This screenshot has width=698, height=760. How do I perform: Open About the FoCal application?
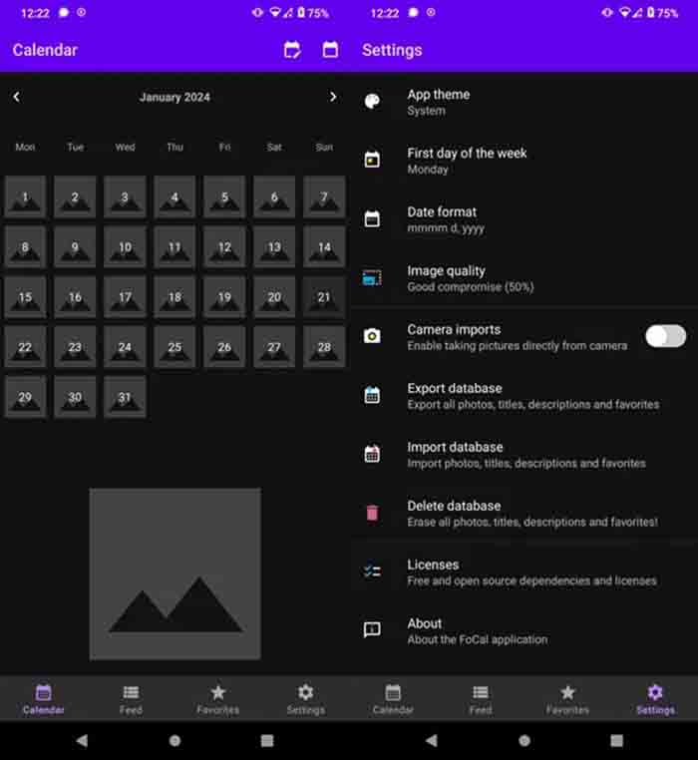(524, 630)
